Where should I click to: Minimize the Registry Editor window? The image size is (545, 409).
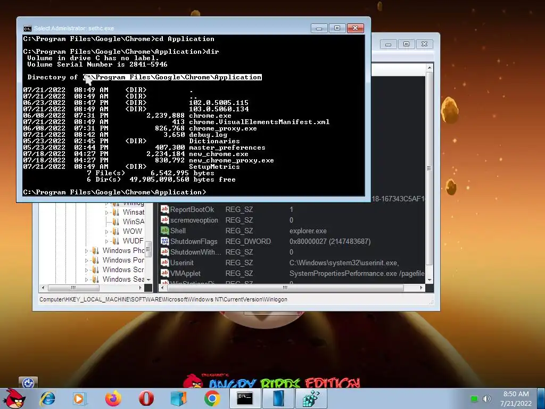388,44
